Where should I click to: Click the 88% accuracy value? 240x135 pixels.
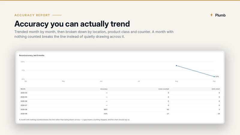[x=106, y=109]
